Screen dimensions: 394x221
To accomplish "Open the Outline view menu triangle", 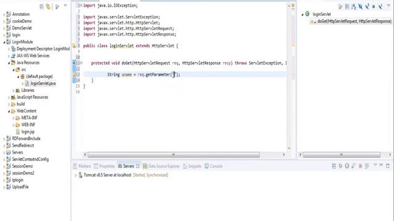I will 388,6.
